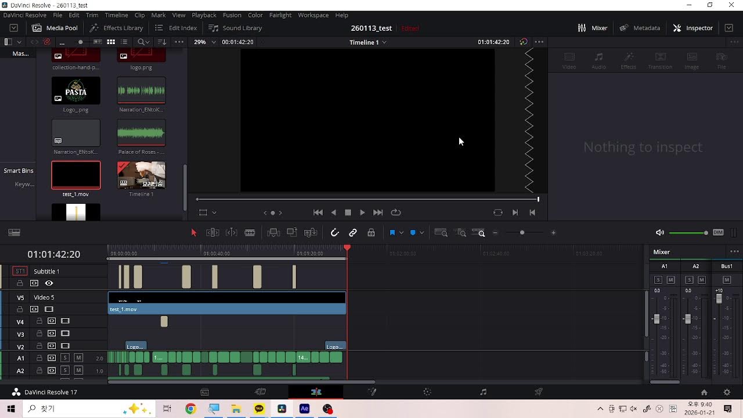This screenshot has width=743, height=418.
Task: Mute audio track A1
Action: 78,358
